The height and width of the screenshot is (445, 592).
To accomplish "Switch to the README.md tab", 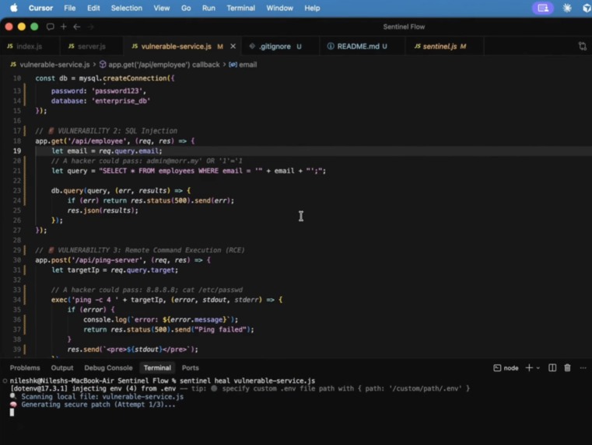I will pyautogui.click(x=358, y=47).
